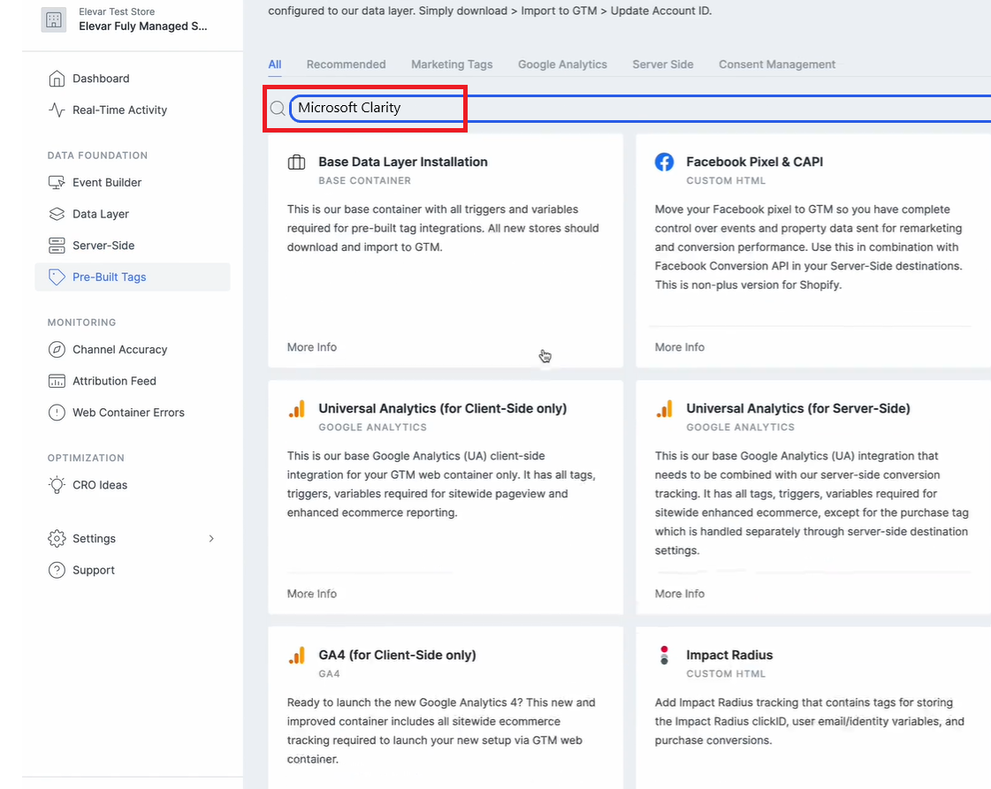
Task: Open the Attribution Feed chart icon
Action: coord(57,381)
